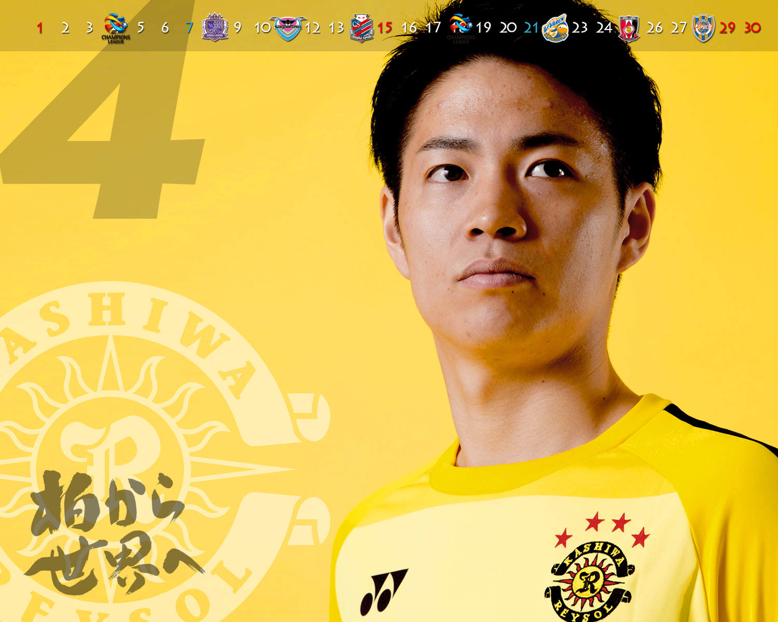
Task: Click the orange V-Varen Nagasaki crest
Action: tap(555, 28)
